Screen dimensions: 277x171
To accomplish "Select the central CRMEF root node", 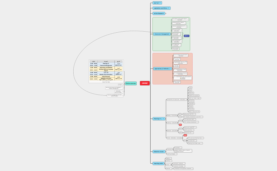I will click(145, 83).
